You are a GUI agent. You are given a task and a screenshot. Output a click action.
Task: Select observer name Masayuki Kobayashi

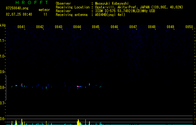112,3
